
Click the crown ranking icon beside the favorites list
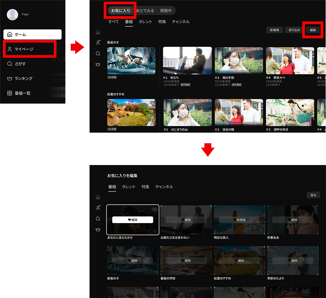click(98, 64)
